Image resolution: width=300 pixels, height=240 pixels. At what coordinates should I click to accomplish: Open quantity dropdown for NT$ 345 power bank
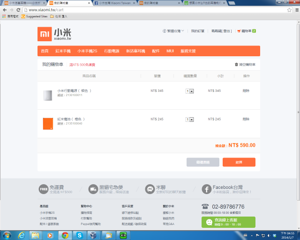coord(190,91)
